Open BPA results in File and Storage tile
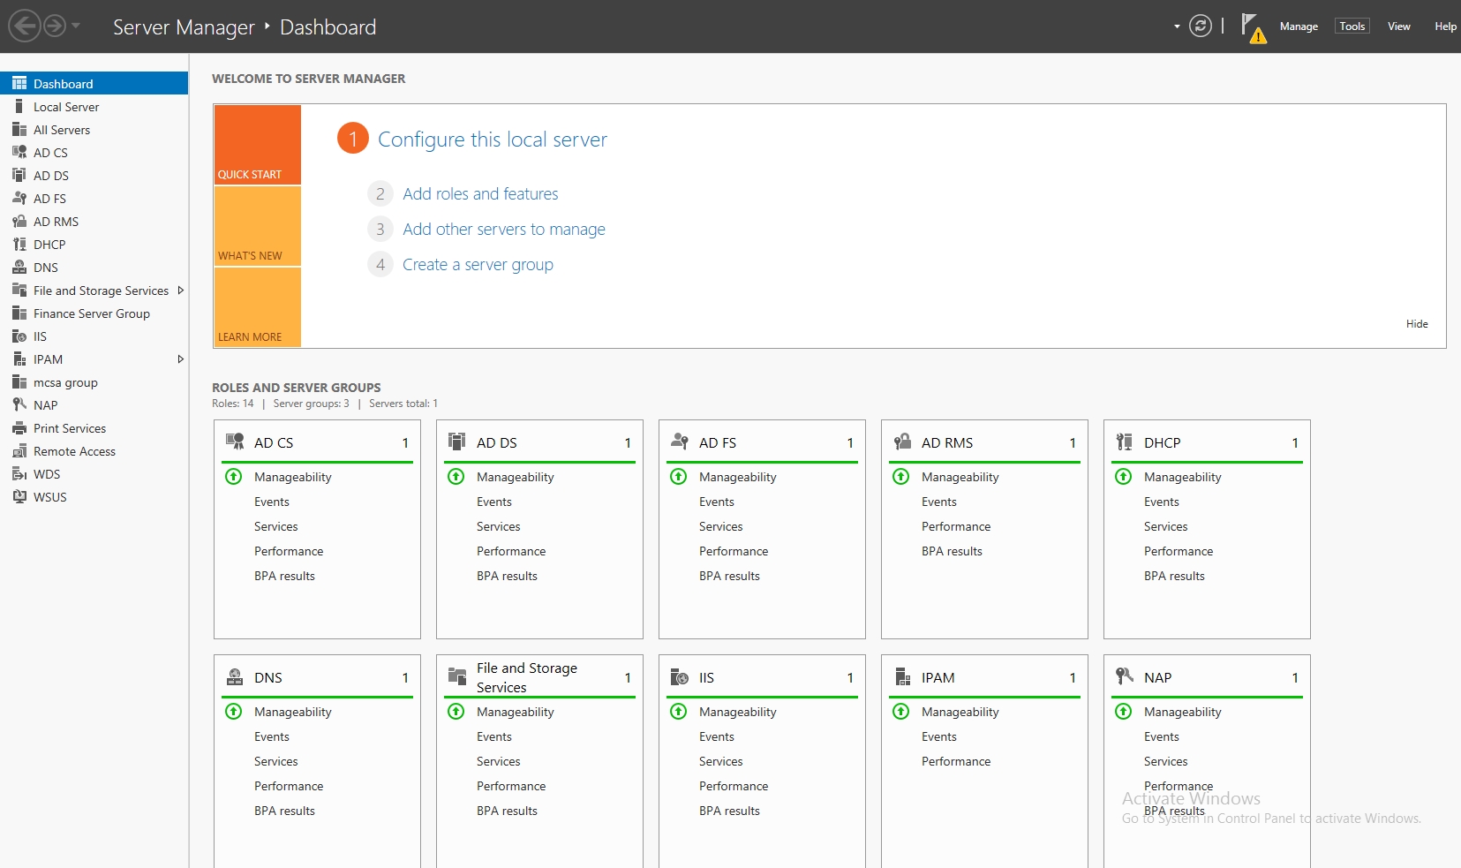This screenshot has height=868, width=1461. (507, 811)
